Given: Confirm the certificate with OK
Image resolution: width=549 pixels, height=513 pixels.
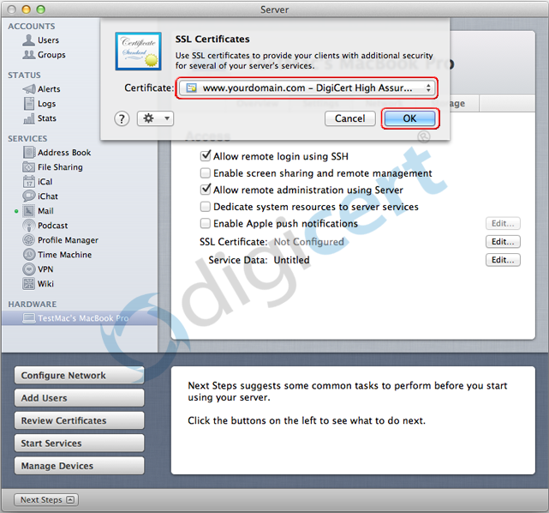Looking at the screenshot, I should point(410,118).
